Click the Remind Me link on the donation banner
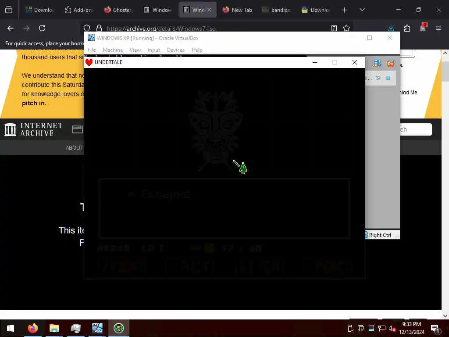The height and width of the screenshot is (337, 449). point(409,92)
